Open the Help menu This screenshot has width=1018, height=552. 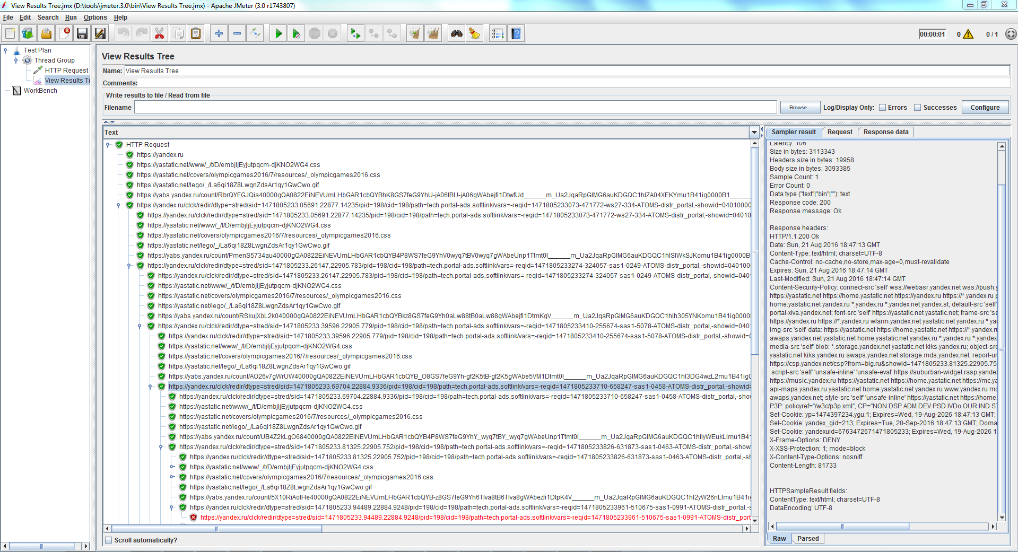pos(120,17)
